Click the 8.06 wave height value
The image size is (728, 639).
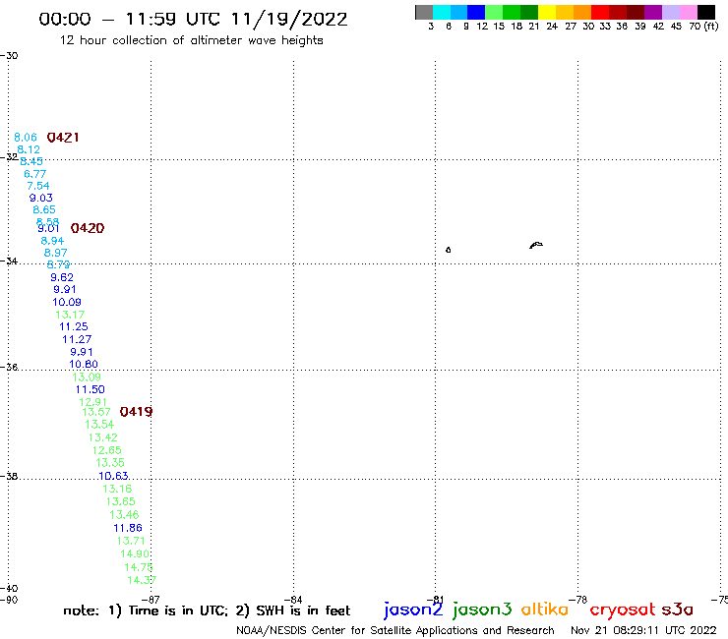(25, 138)
